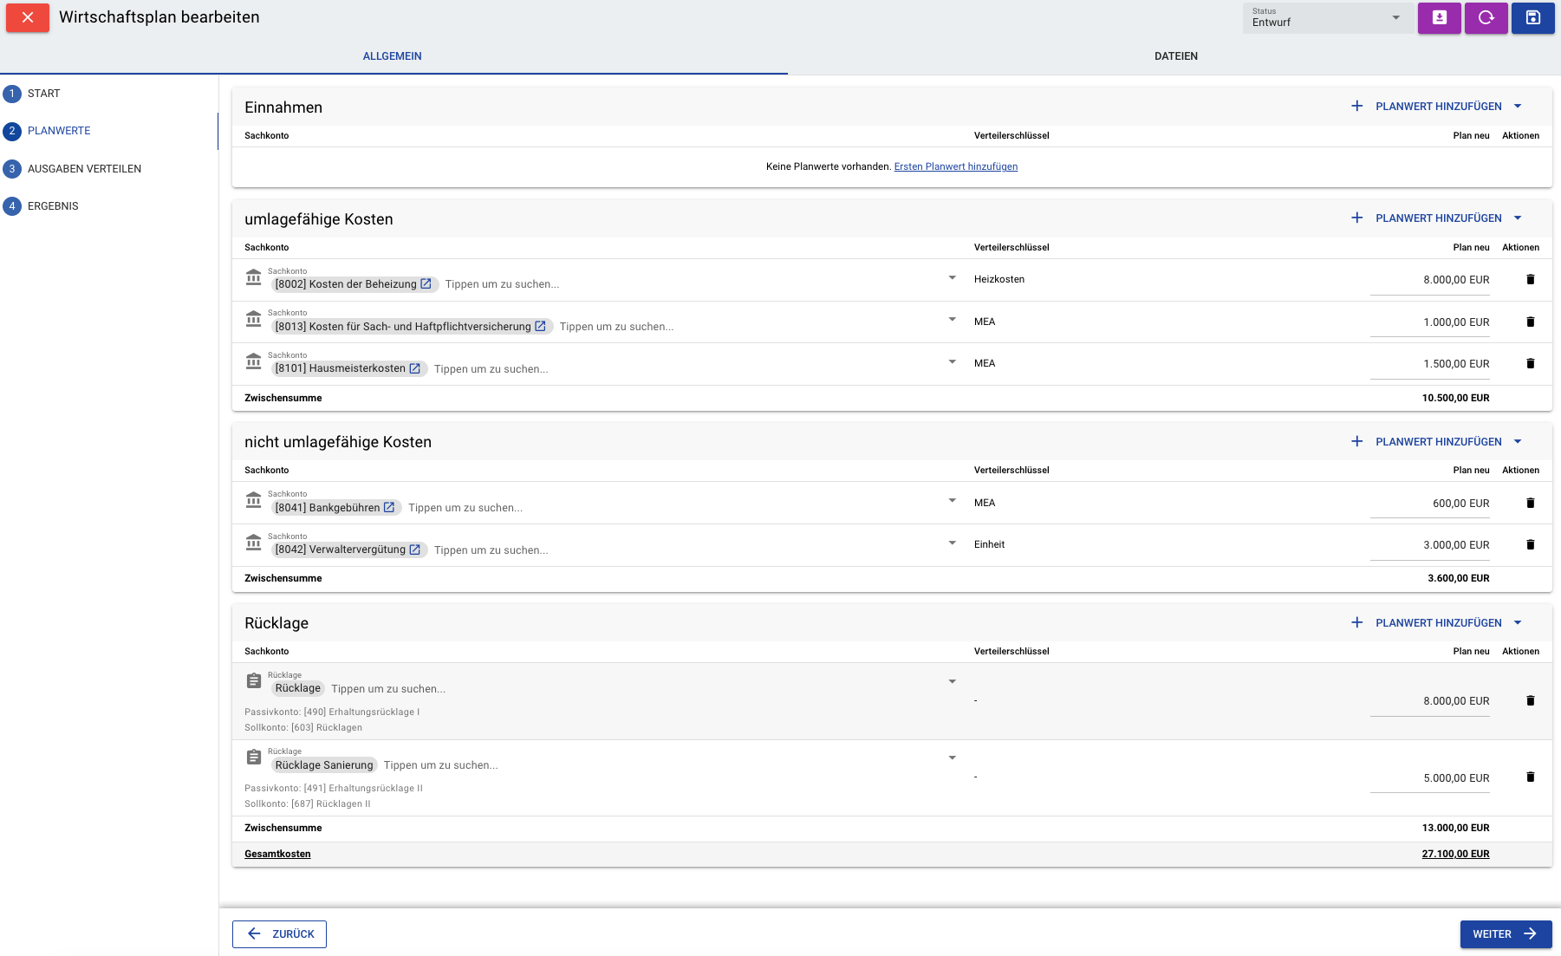The height and width of the screenshot is (956, 1561).
Task: Delete the Hausmeisterkosten row
Action: 1530,364
